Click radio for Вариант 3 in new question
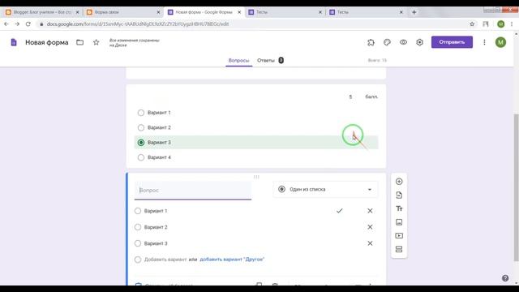This screenshot has width=519, height=292. 138,243
